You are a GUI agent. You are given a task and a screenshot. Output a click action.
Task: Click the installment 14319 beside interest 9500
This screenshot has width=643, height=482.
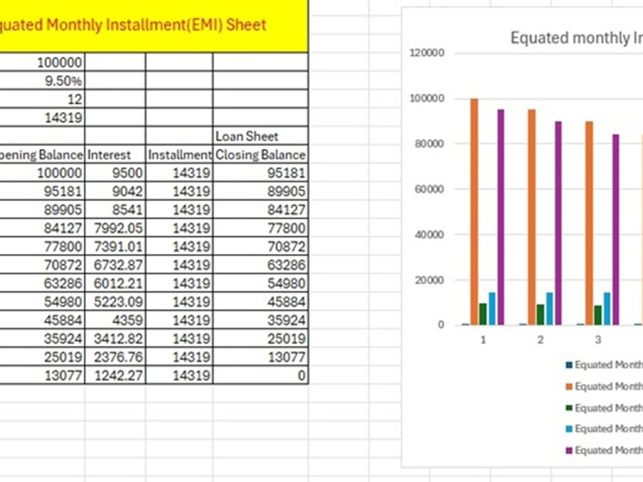pos(179,173)
